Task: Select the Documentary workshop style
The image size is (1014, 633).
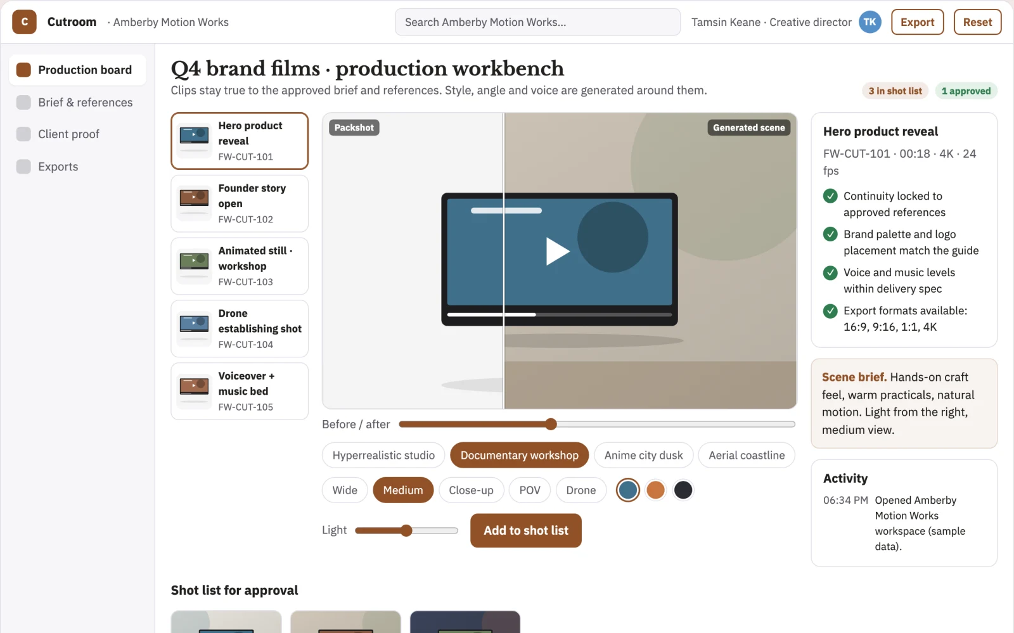Action: 519,455
